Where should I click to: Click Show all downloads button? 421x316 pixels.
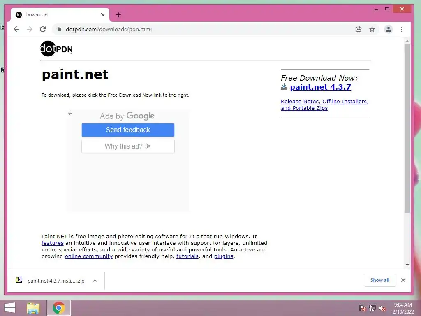pyautogui.click(x=379, y=280)
